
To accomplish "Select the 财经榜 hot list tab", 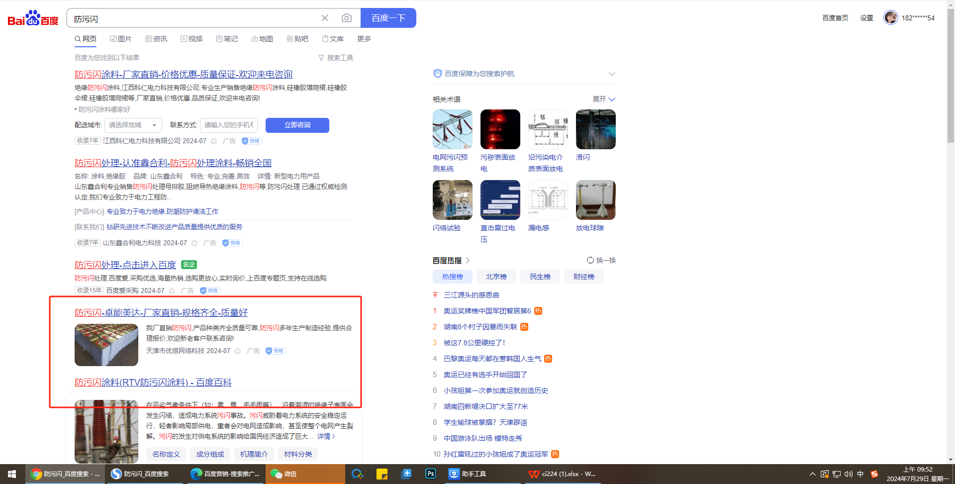I will point(584,277).
